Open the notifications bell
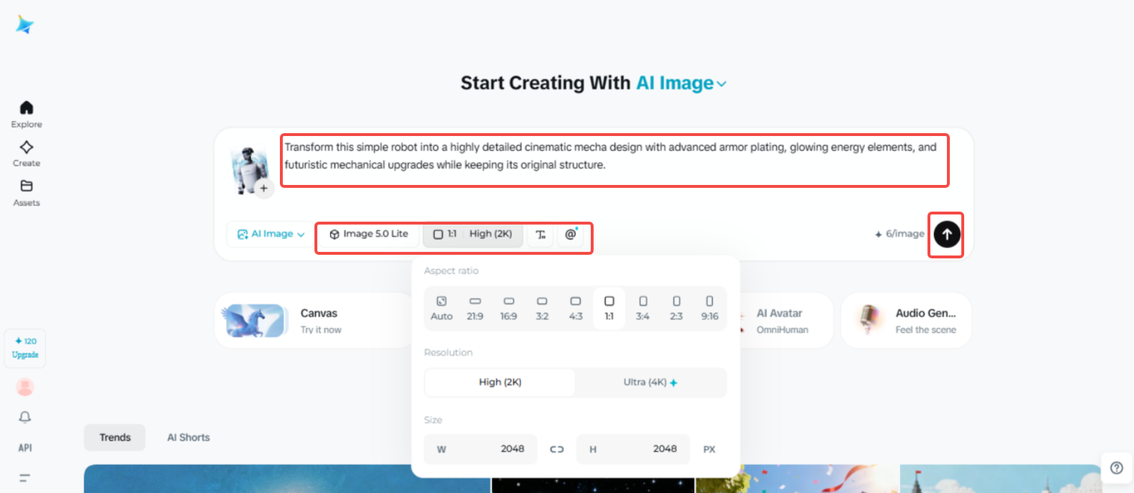The height and width of the screenshot is (493, 1134). [25, 417]
